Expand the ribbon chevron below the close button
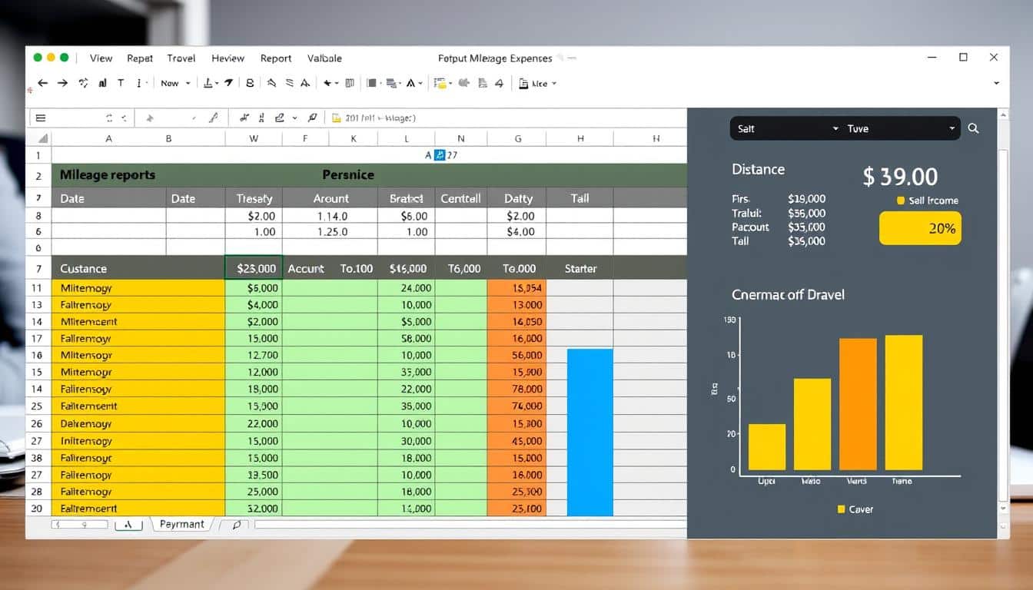 [x=996, y=83]
